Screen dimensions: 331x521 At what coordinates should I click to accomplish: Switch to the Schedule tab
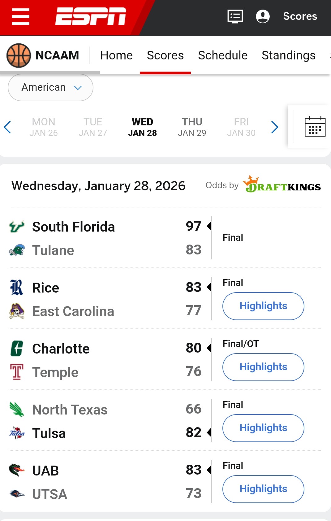pos(223,55)
